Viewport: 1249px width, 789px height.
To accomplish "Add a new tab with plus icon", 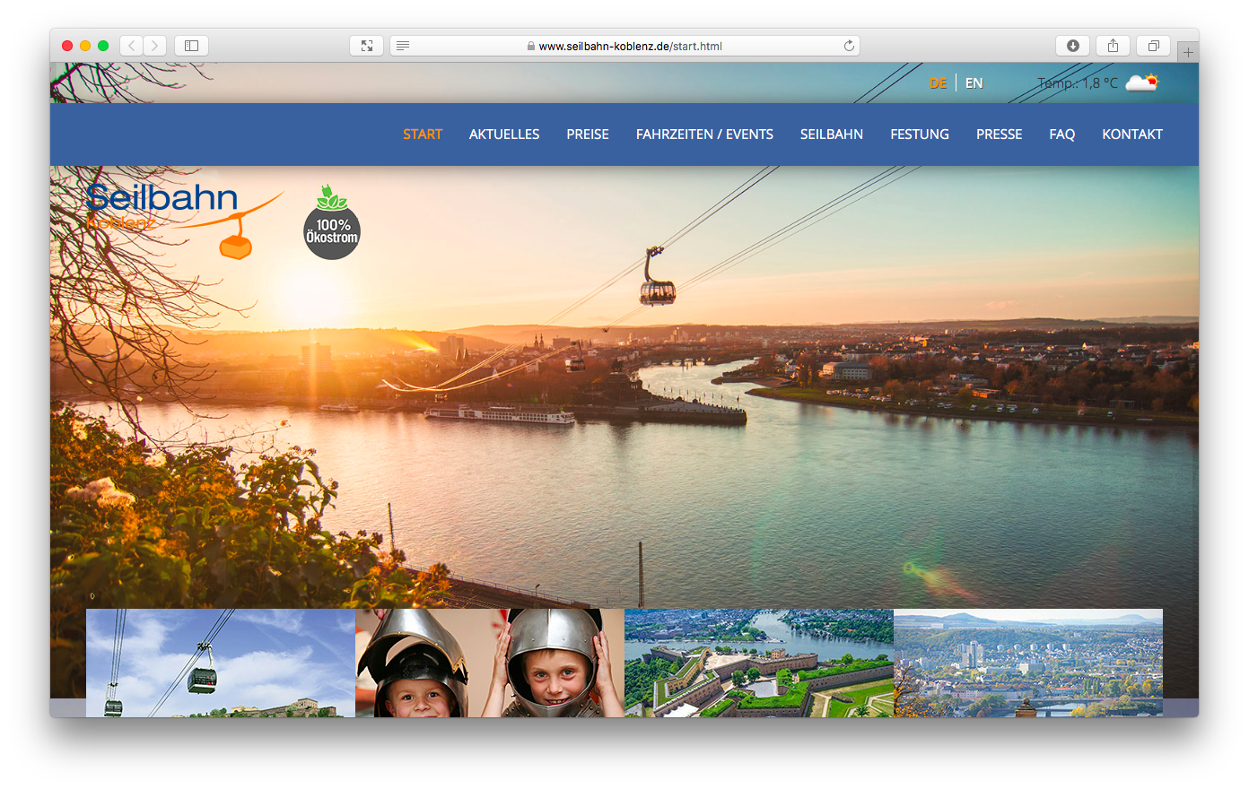I will 1188,52.
